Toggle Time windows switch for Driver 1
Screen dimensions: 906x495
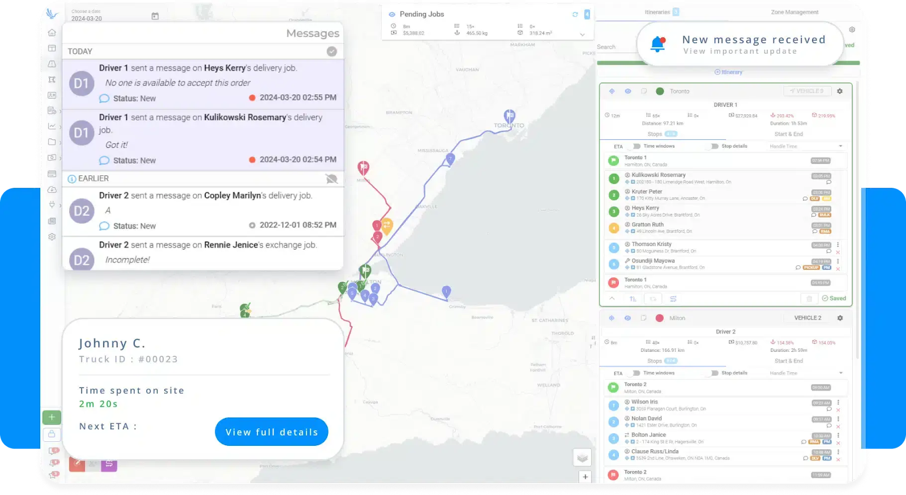(636, 147)
